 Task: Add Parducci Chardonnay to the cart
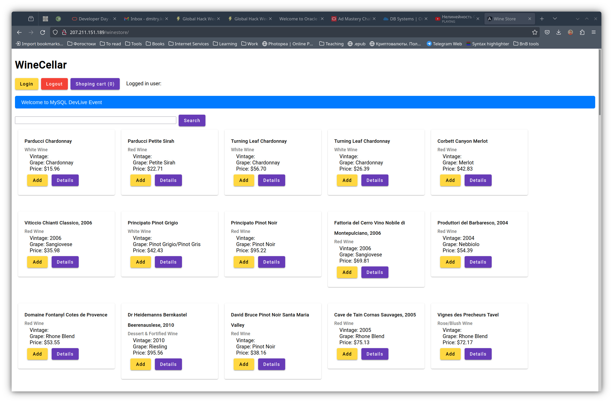click(37, 180)
